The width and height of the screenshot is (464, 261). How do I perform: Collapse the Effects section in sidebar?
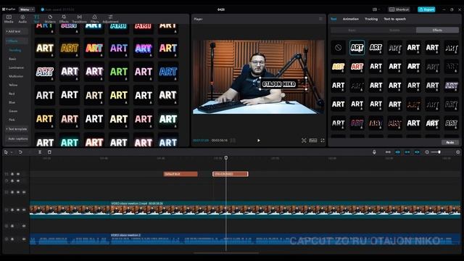tap(17, 41)
